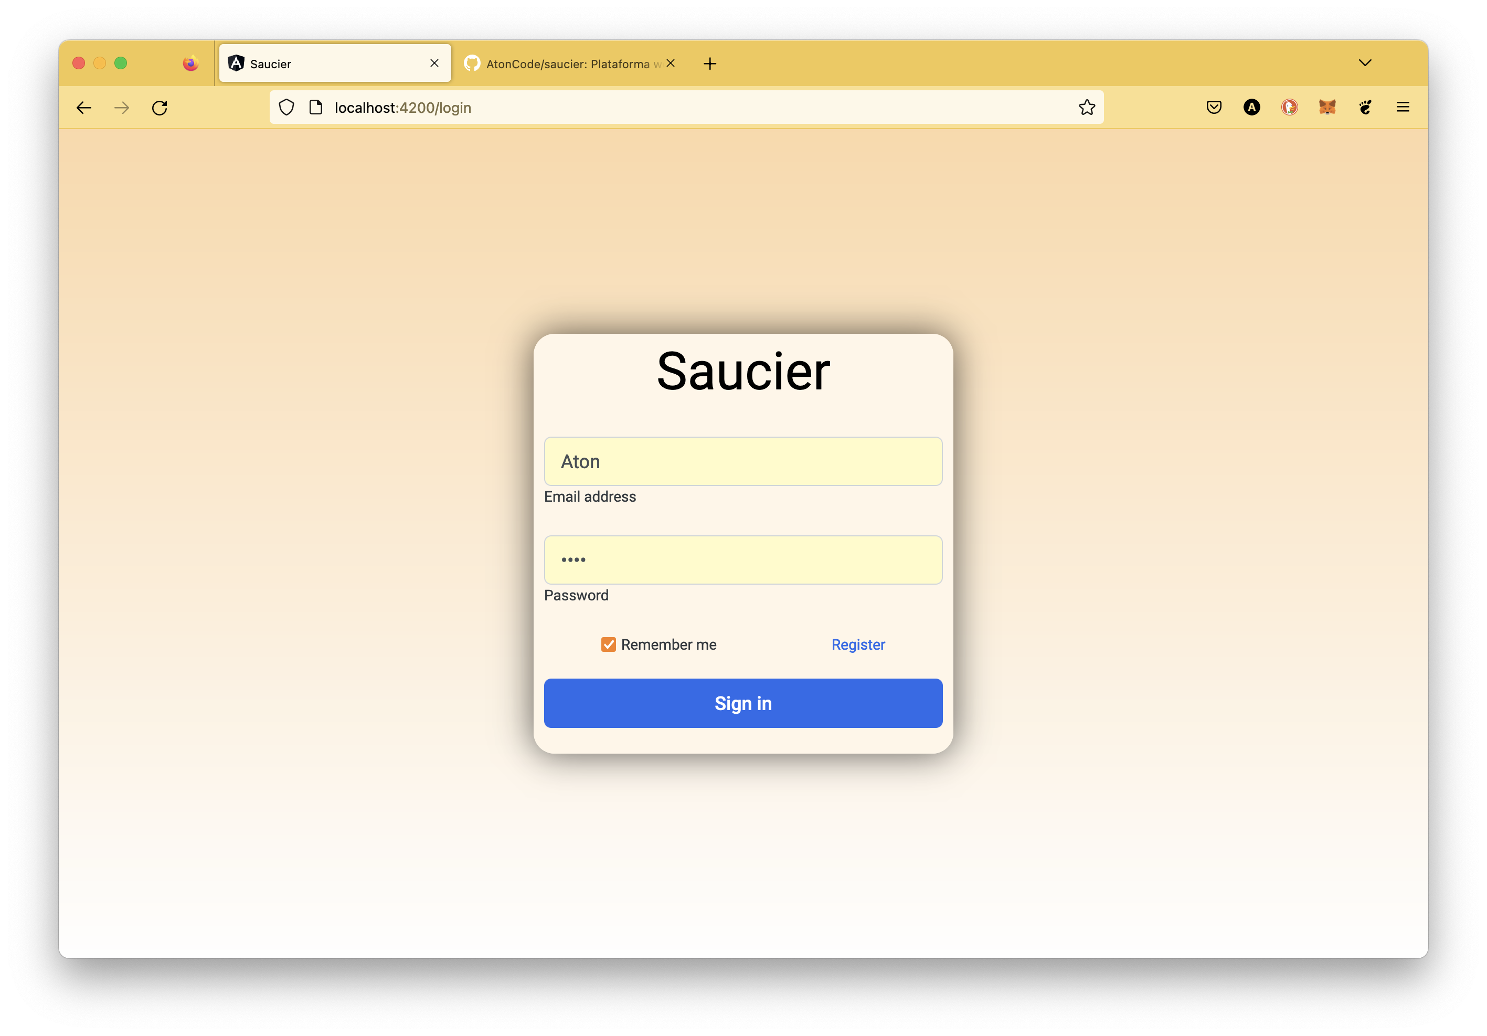This screenshot has height=1036, width=1487.
Task: Click the back arrow navigation button
Action: click(84, 108)
